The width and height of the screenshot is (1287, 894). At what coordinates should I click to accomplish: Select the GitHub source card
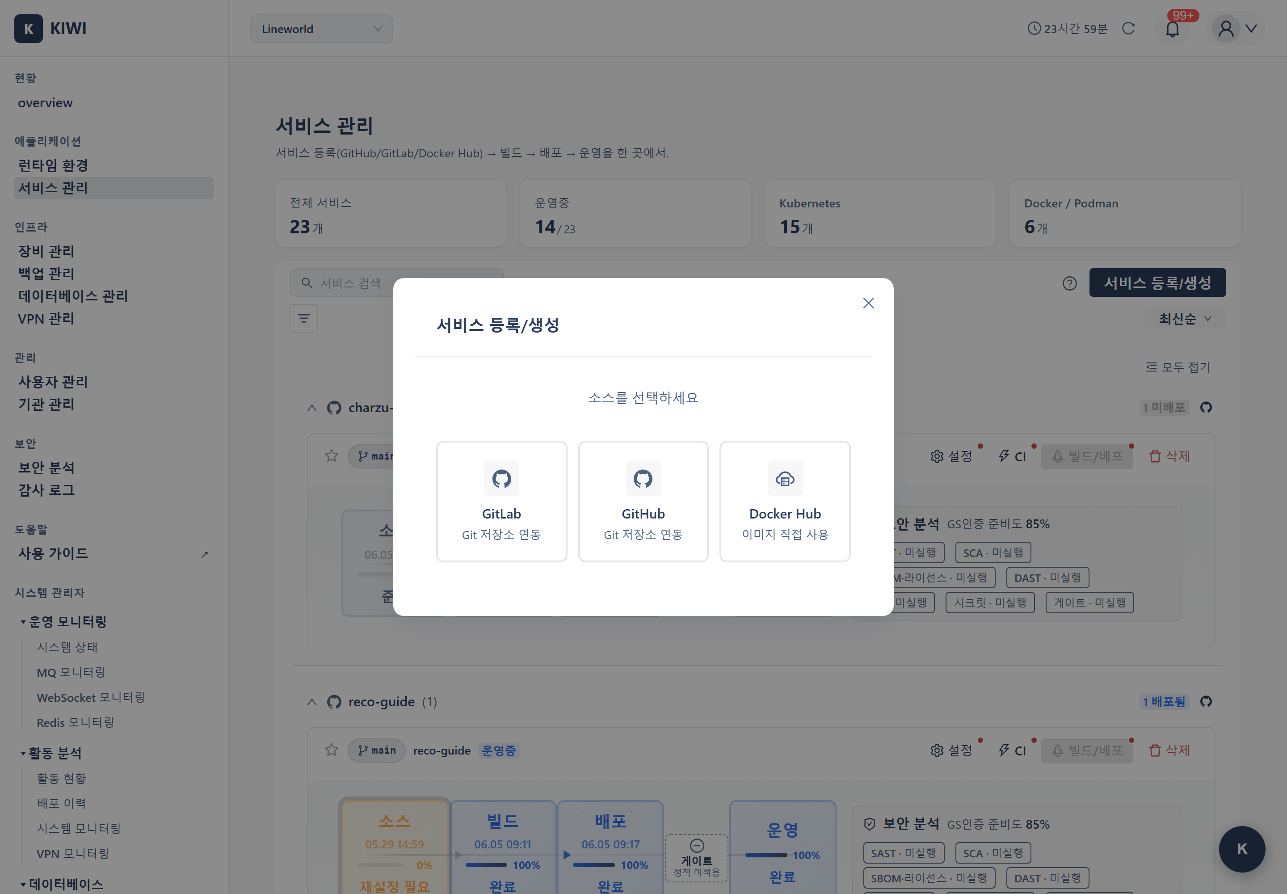coord(643,501)
